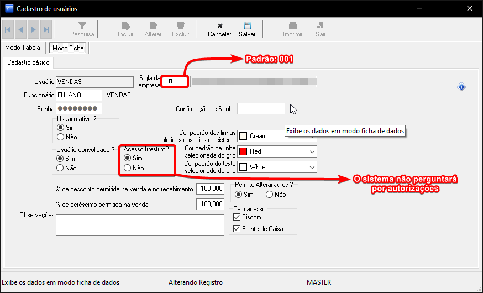Go to the first record navigation arrow

pyautogui.click(x=8, y=29)
